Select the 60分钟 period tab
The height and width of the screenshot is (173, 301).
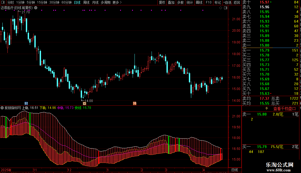pos(66,2)
